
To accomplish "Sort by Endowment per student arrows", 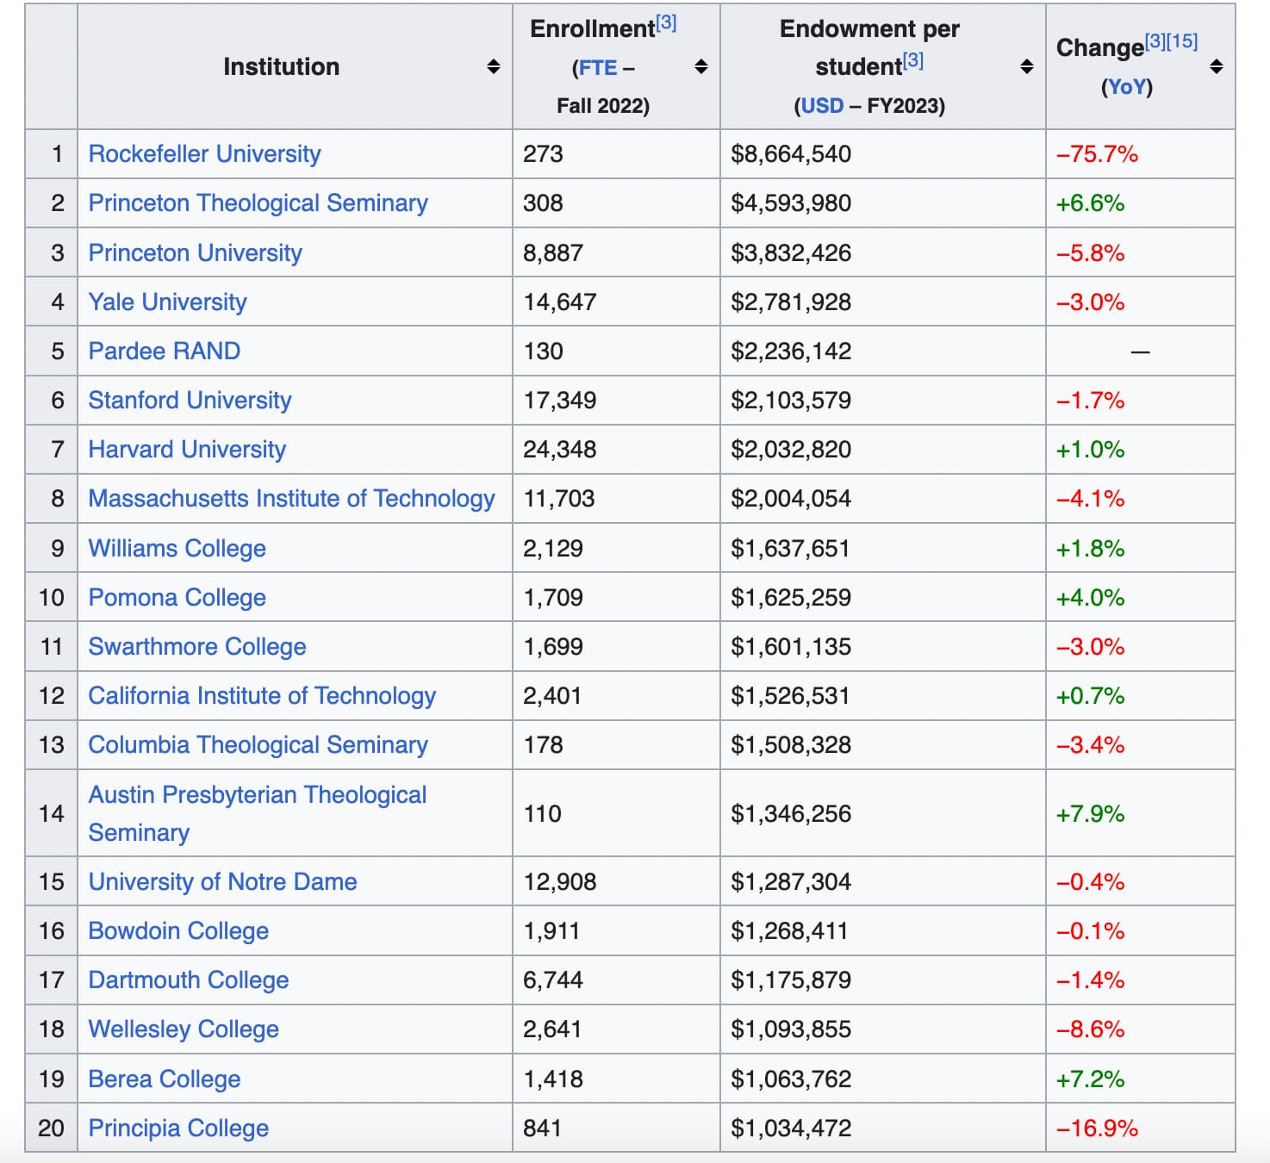I will (x=1027, y=67).
